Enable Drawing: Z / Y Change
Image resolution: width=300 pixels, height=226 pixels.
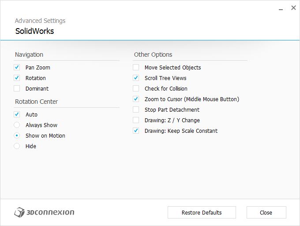pos(136,120)
